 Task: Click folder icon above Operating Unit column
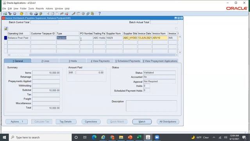(6, 29)
